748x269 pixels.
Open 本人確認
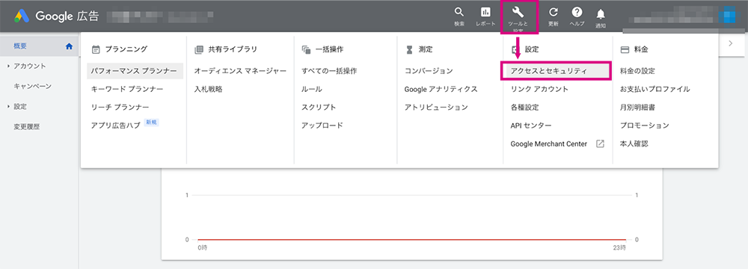pos(634,143)
